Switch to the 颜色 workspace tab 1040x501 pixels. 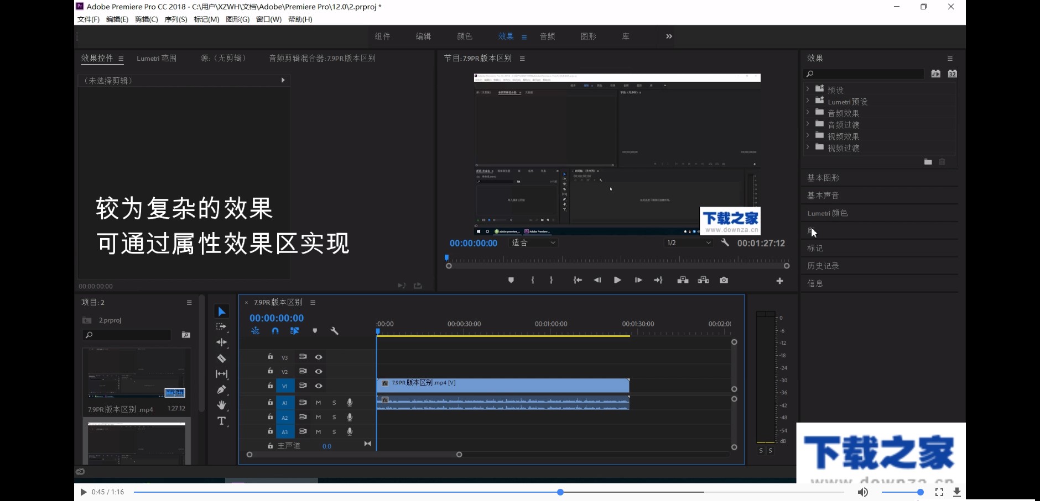click(x=464, y=36)
